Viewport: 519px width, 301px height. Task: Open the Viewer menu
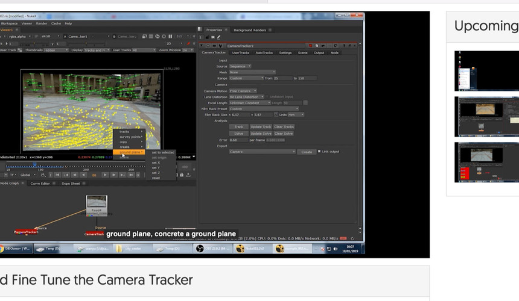coord(27,23)
